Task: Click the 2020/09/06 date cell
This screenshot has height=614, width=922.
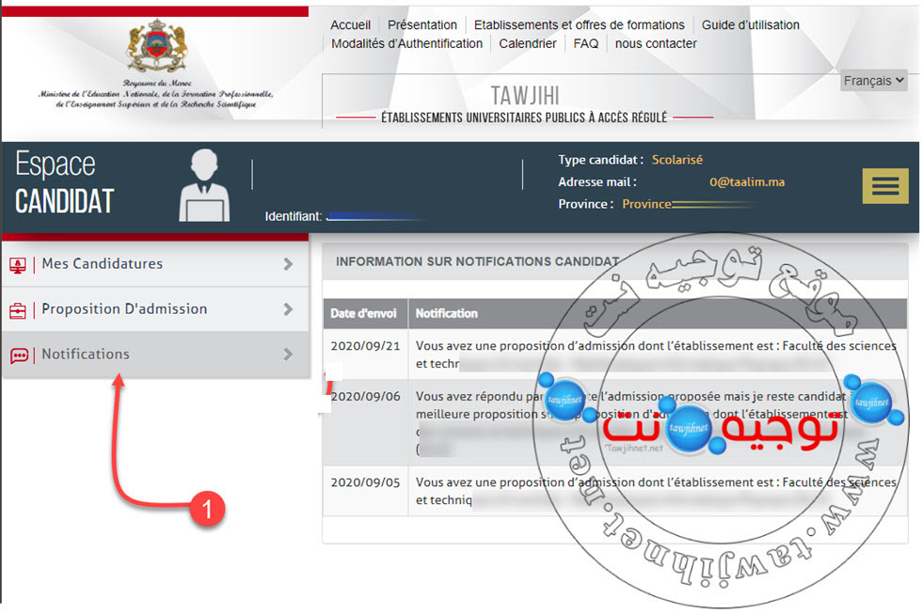Action: 365,397
